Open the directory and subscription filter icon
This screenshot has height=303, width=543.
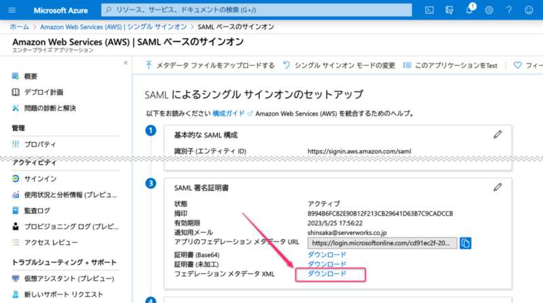click(449, 10)
